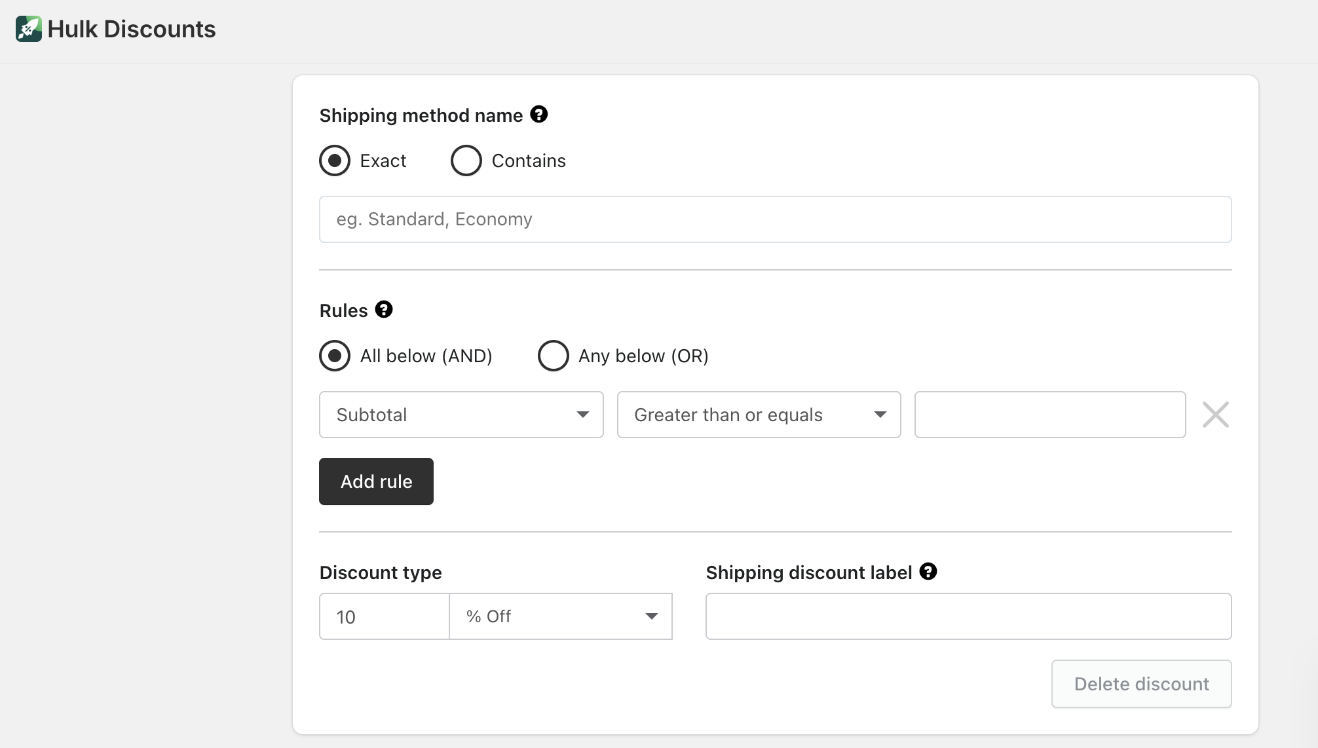
Task: Expand the % Off discount type dropdown
Action: (560, 616)
